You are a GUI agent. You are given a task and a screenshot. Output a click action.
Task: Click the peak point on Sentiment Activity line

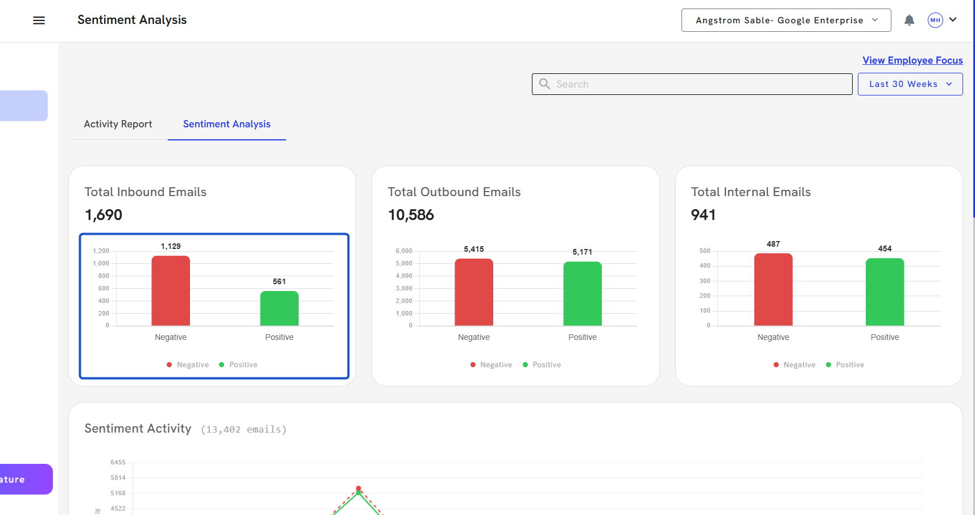pos(358,489)
